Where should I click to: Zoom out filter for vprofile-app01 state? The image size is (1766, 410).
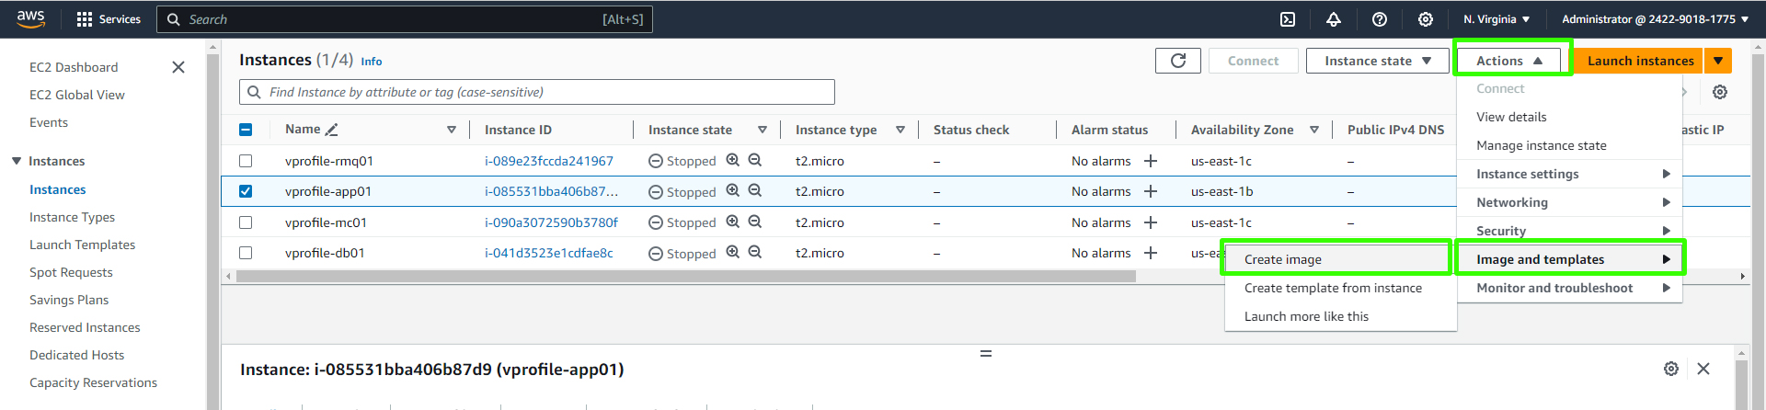(755, 191)
